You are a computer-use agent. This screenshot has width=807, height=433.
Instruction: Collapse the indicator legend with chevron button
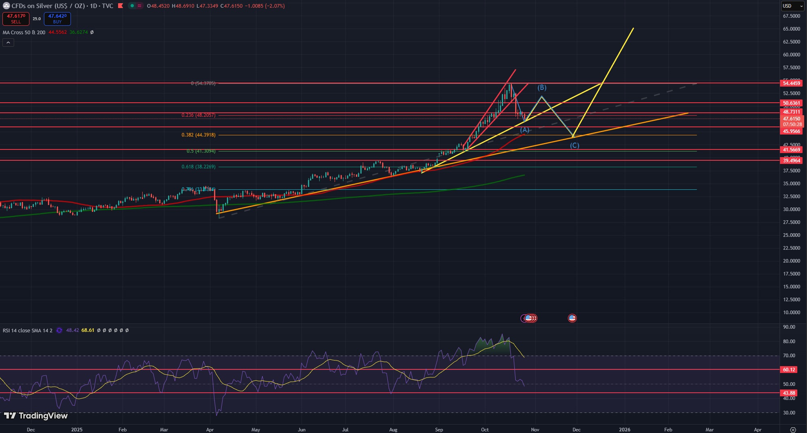(x=8, y=42)
